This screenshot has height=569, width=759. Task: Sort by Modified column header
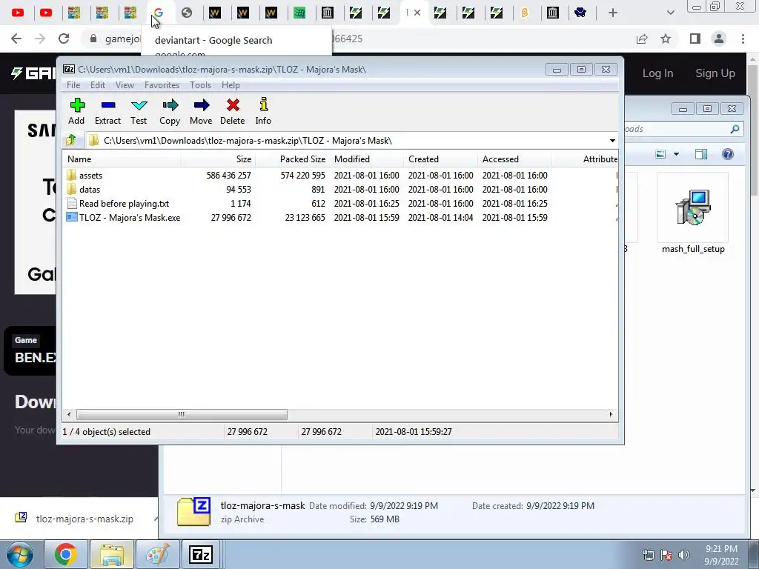(366, 159)
